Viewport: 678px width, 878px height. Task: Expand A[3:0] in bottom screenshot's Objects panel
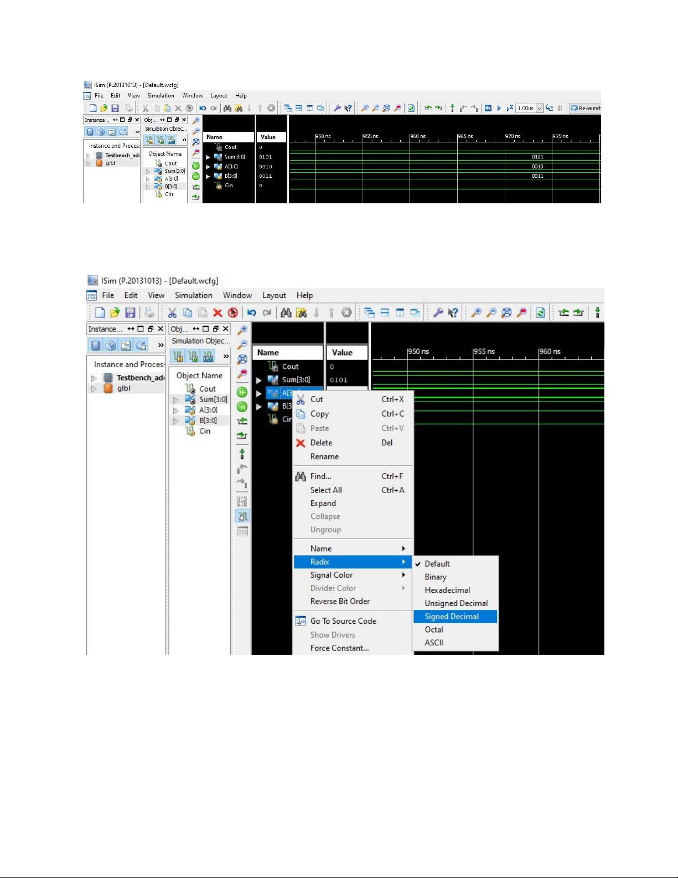click(175, 410)
